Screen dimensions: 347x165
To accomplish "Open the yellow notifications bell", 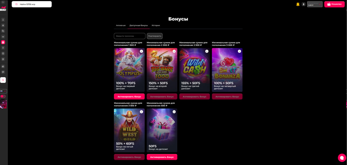I will 298,4.
